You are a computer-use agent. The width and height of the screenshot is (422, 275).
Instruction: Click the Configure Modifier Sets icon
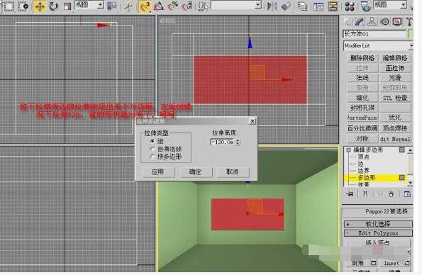coord(407,193)
